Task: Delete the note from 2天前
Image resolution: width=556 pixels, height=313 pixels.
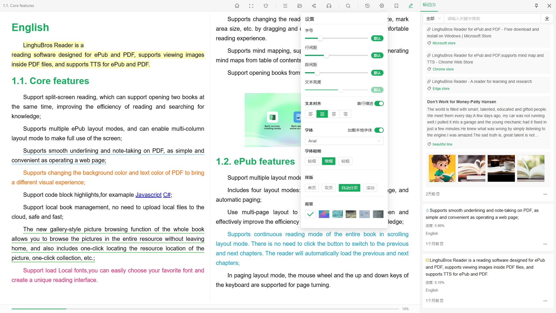Action: (x=438, y=194)
